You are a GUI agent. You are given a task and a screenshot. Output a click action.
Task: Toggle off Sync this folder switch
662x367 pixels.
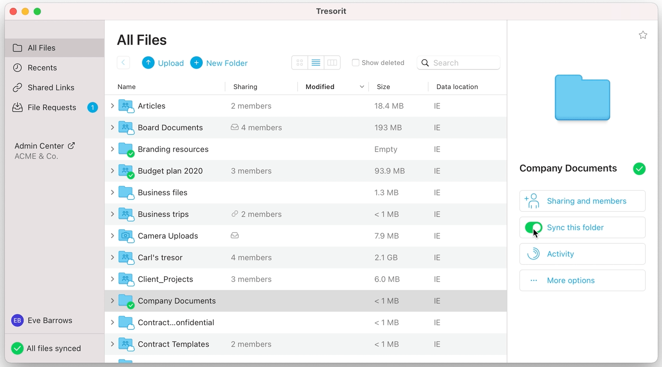pyautogui.click(x=534, y=228)
